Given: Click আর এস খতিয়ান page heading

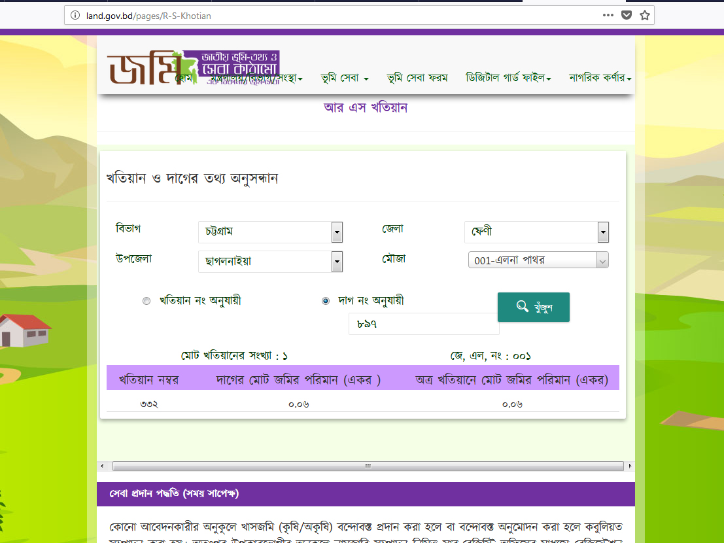Looking at the screenshot, I should tap(366, 107).
